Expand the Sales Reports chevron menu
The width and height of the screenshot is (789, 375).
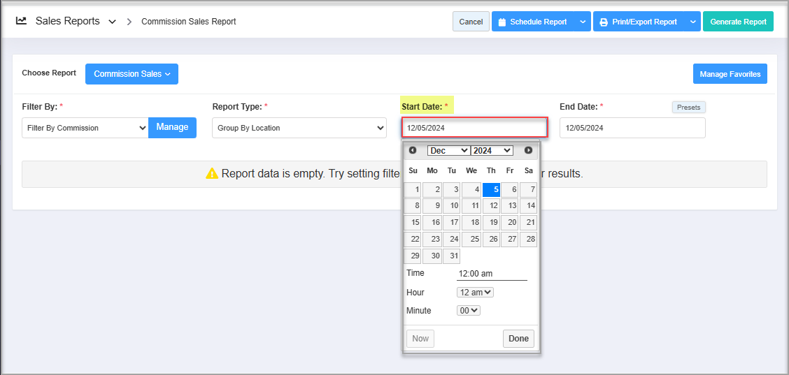pos(113,22)
